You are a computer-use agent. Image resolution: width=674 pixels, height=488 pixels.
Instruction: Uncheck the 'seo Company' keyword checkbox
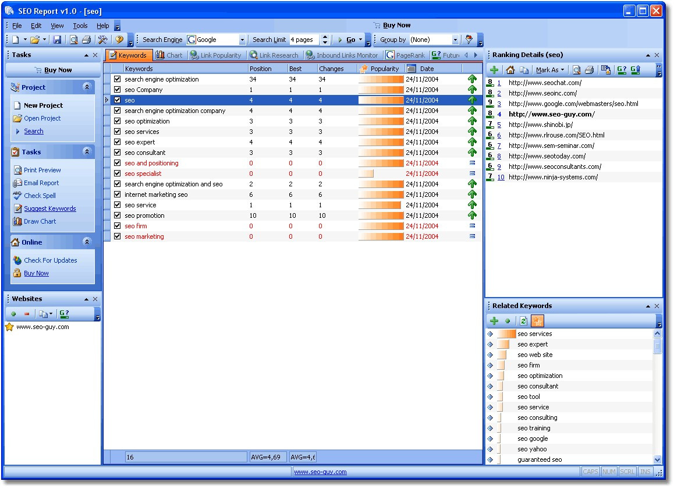tap(118, 90)
